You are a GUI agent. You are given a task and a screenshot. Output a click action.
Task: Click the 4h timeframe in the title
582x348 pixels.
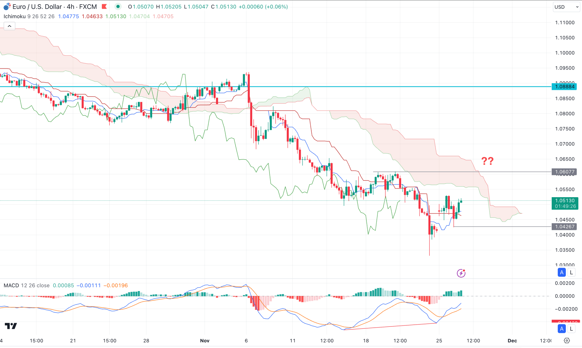pos(71,7)
